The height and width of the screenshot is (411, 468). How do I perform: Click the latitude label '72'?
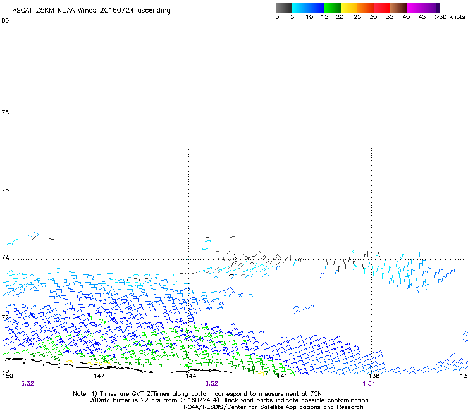click(5, 317)
